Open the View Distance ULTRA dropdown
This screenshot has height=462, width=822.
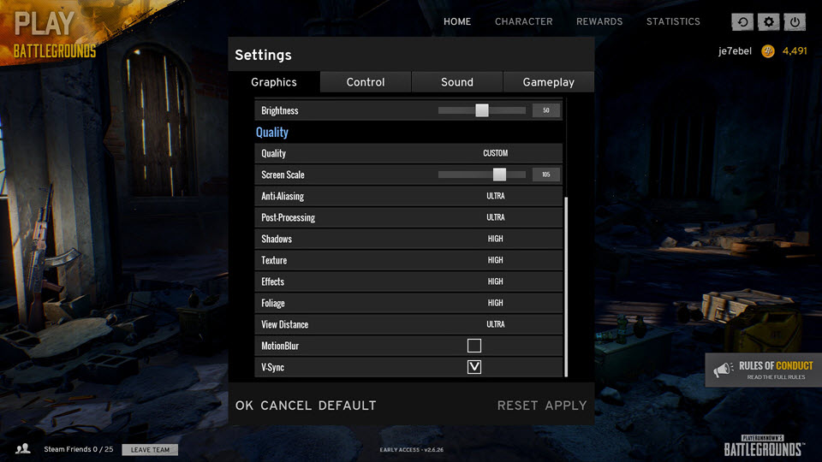click(496, 324)
